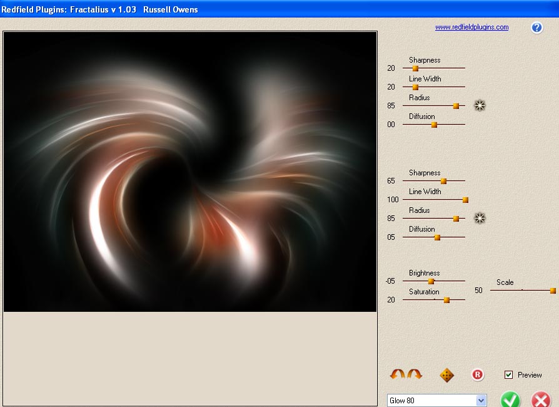This screenshot has width=559, height=407.
Task: Click the Saturation slider handle
Action: click(x=446, y=300)
